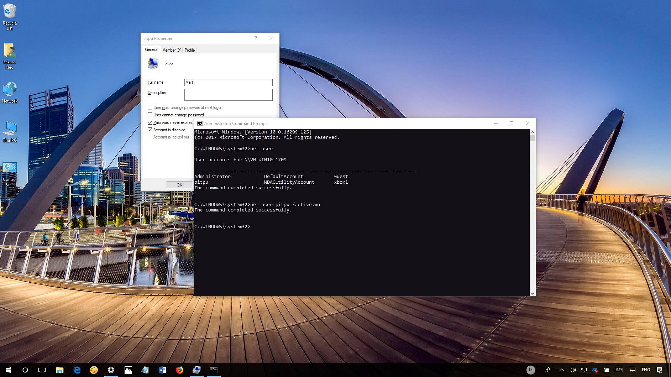This screenshot has height=377, width=671.
Task: Click the Edge browser taskbar icon
Action: 76,369
